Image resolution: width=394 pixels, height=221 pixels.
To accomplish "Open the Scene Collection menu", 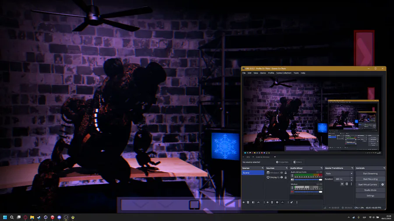I will coord(284,73).
